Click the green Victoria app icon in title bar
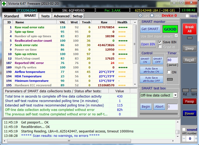 [4, 3]
